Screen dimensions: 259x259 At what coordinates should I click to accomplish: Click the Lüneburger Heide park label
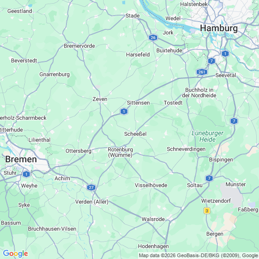[208, 136]
